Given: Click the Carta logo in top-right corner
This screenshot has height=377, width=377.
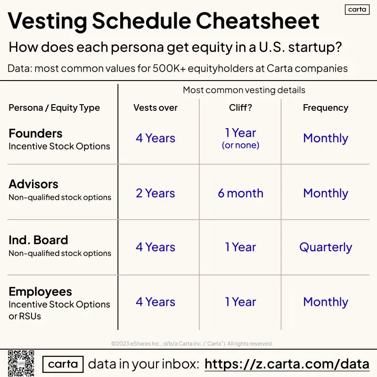Looking at the screenshot, I should 357,9.
